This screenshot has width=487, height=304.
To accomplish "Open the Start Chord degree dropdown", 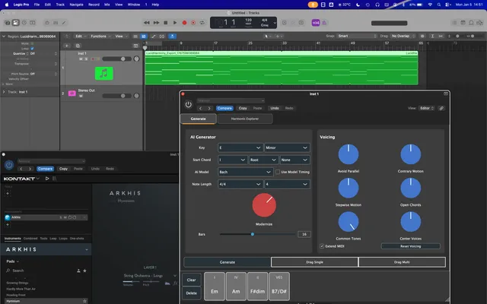I will pos(232,160).
